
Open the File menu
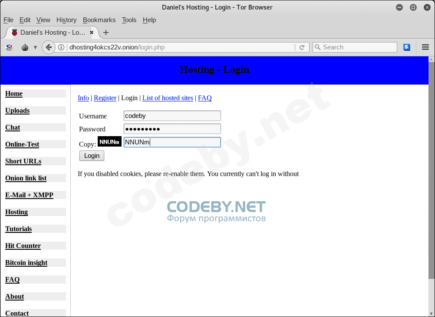pyautogui.click(x=8, y=20)
